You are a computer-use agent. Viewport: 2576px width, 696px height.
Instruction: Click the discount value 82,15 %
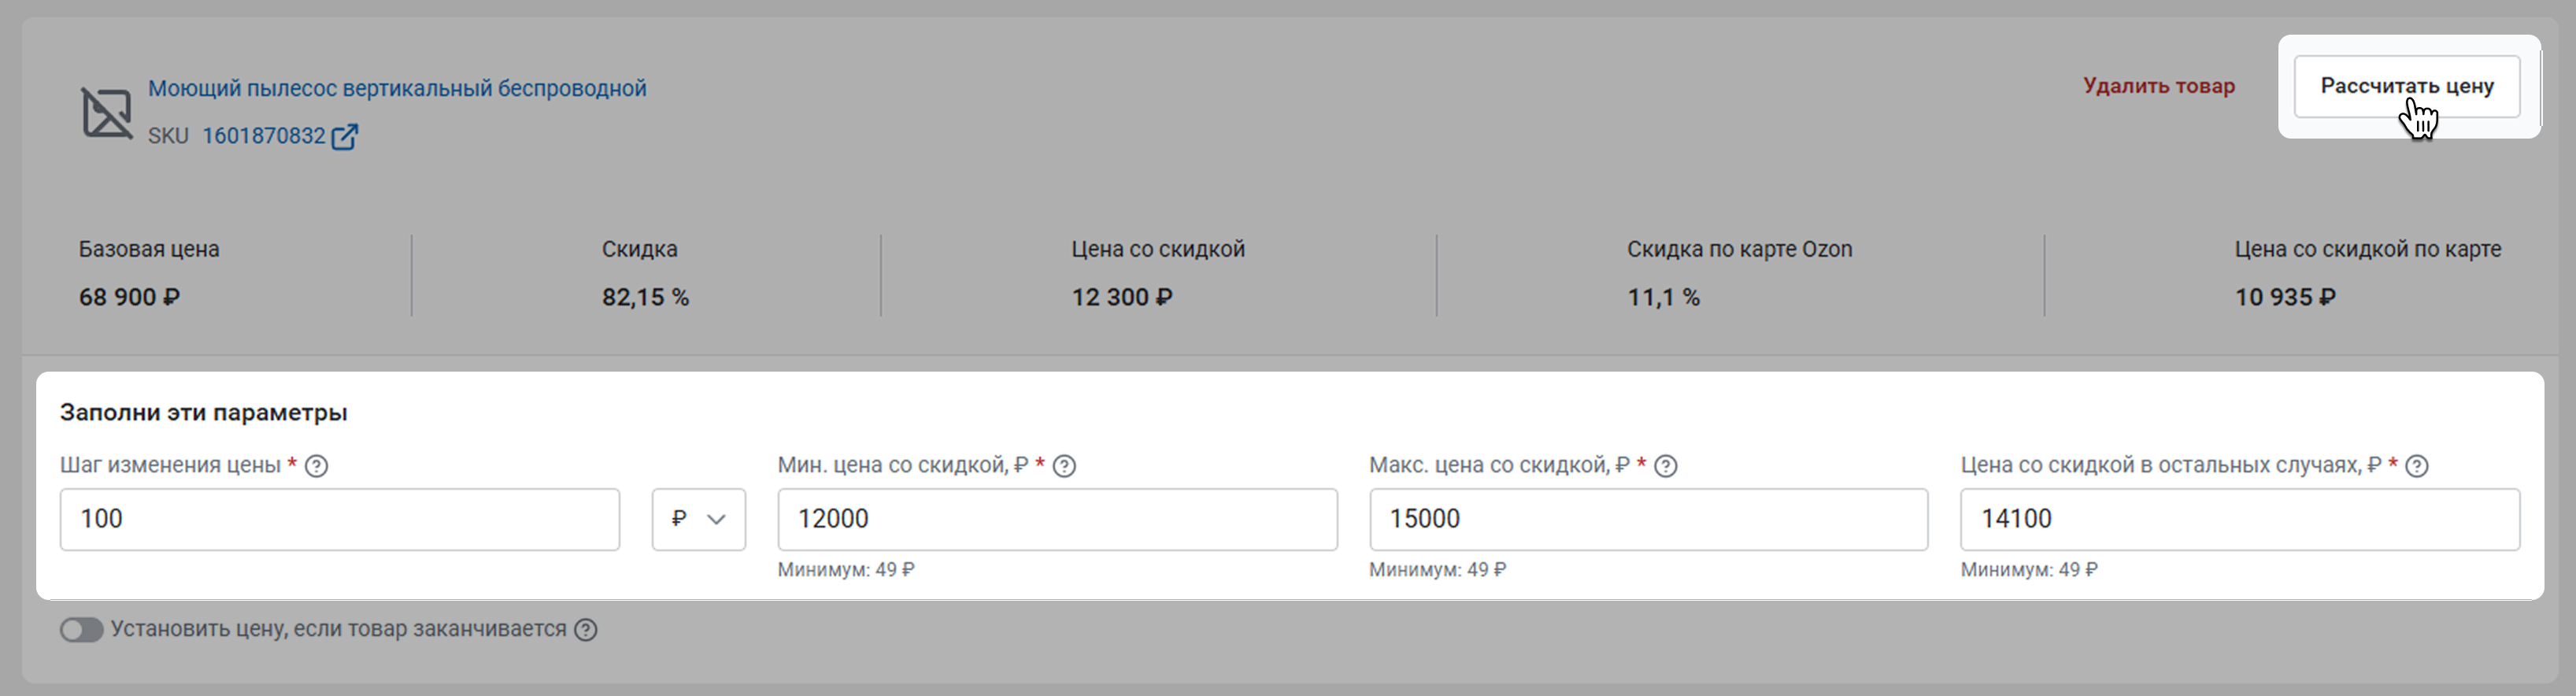pos(645,297)
